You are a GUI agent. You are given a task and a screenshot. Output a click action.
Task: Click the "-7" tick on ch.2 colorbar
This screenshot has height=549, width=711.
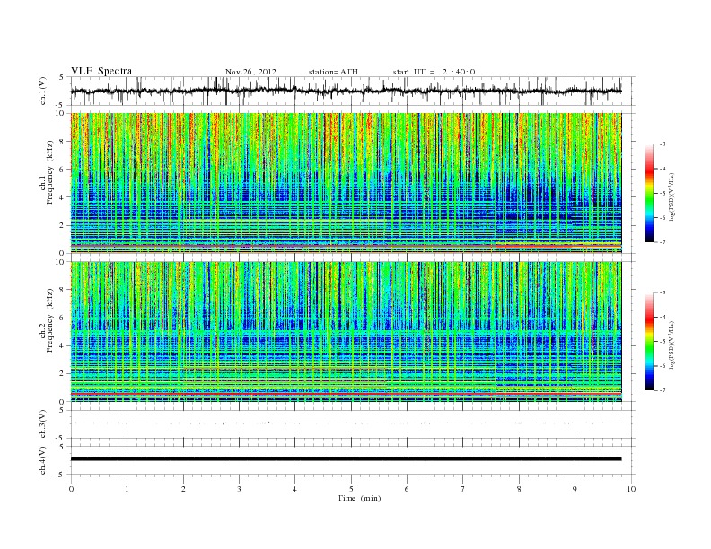663,390
